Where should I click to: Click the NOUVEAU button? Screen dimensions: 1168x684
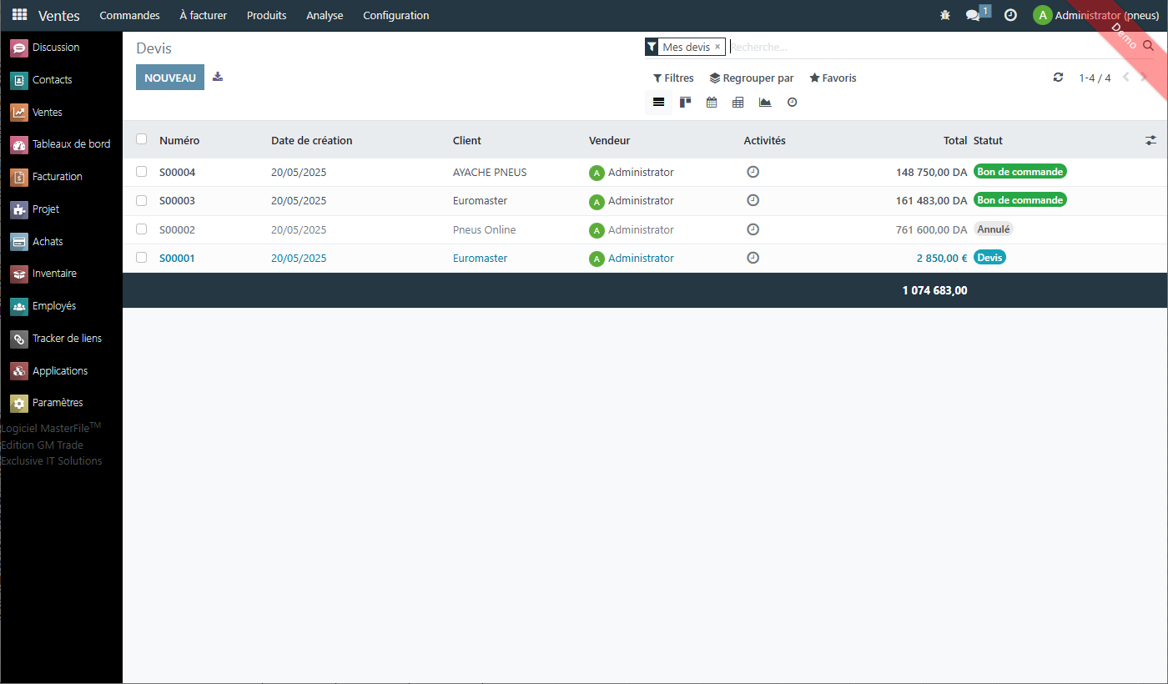[170, 78]
